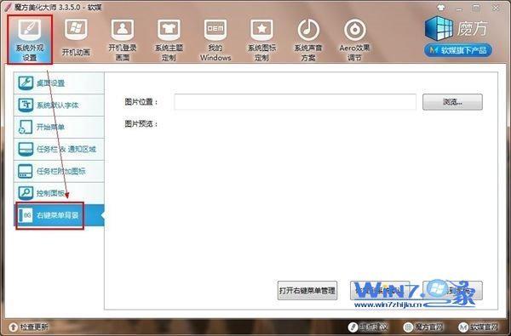
Task: Open the 我的Windows OEM section
Action: (x=215, y=39)
